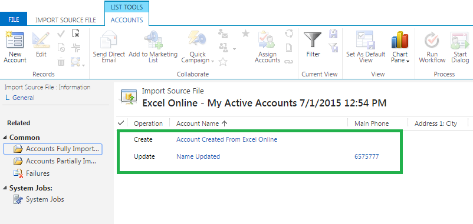Open the Quick Campaign dropdown arrow
This screenshot has width=473, height=224.
click(213, 61)
